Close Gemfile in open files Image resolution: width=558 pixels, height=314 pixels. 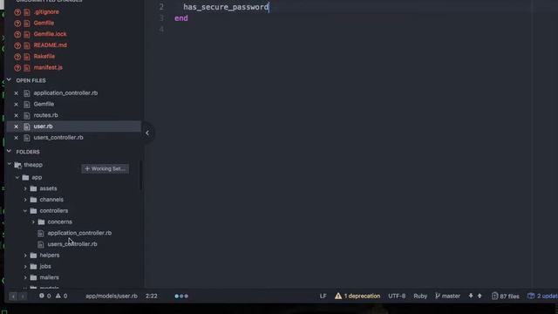coord(16,105)
